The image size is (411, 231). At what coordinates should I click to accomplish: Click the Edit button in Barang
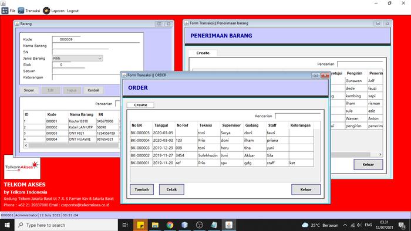coord(50,90)
